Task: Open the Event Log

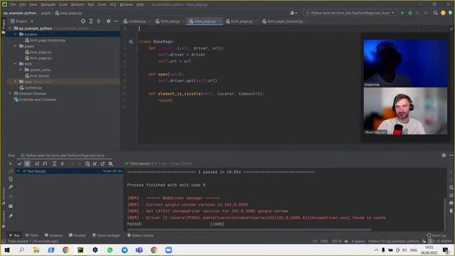Action: (437, 235)
